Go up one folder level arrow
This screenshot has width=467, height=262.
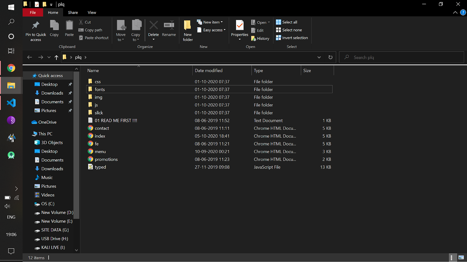pos(56,57)
